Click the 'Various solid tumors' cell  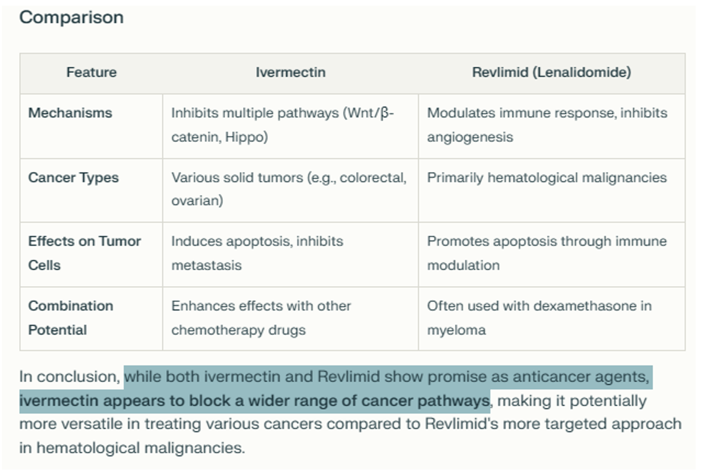288,189
